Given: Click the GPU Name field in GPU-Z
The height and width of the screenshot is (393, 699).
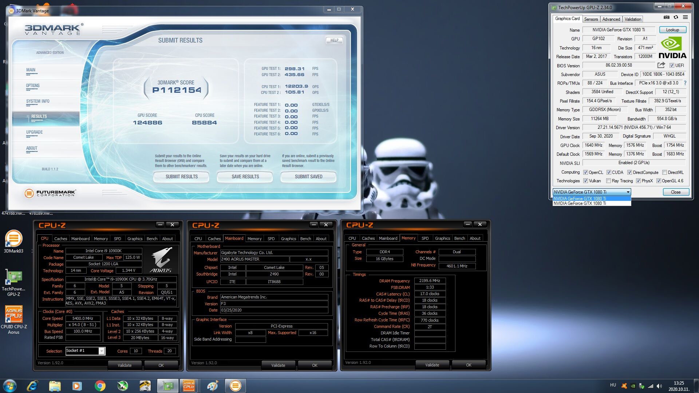Looking at the screenshot, I should click(618, 30).
